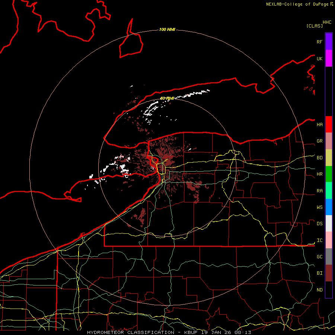Click the [CLAS] label above legend
Screen dimensions: 335x335
point(315,26)
